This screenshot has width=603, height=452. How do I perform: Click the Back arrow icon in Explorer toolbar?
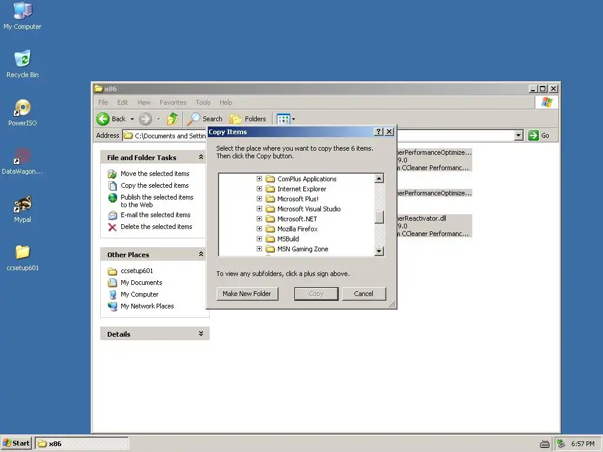tap(103, 119)
